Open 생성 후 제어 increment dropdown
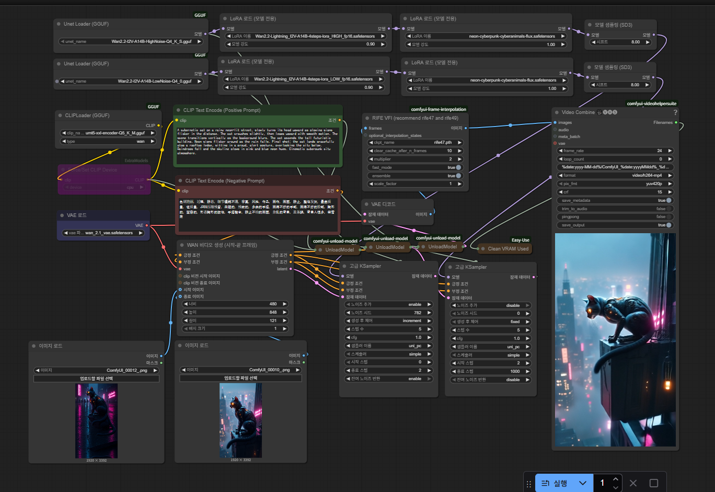715x492 pixels. click(x=388, y=321)
